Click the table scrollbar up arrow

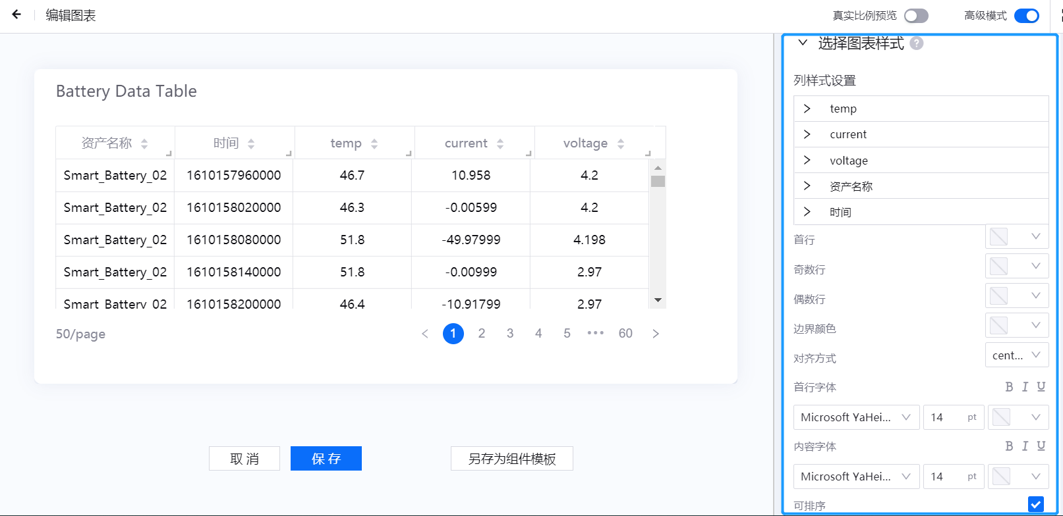point(658,168)
